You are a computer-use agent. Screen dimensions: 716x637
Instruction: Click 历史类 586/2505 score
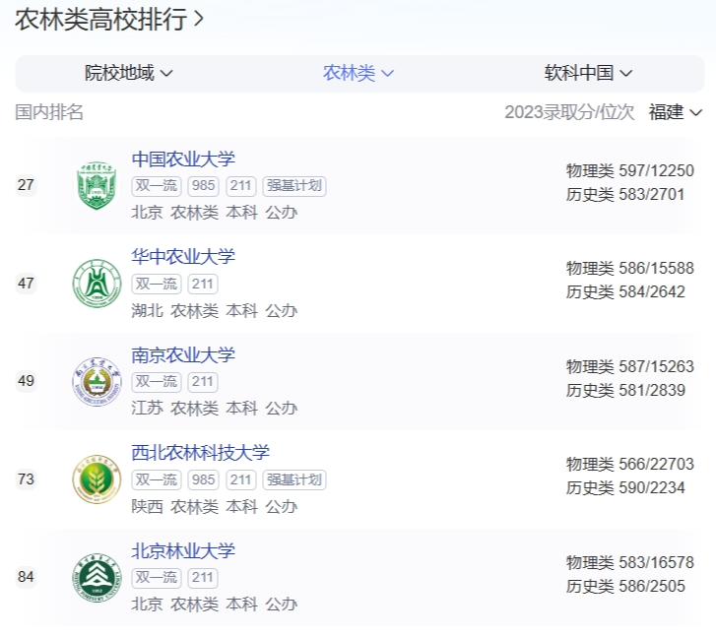(625, 587)
